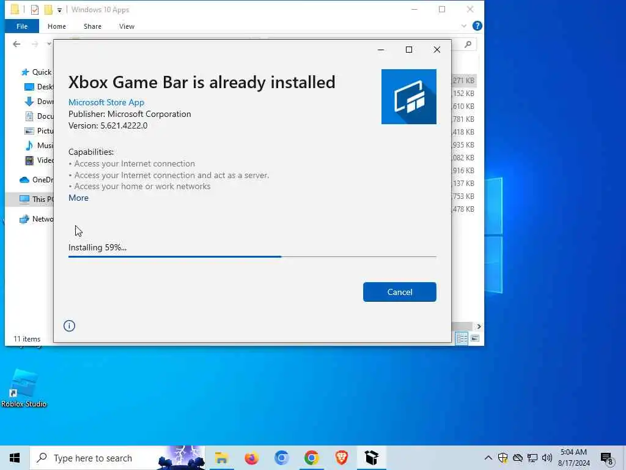Click the installation progress bar
The height and width of the screenshot is (470, 626).
click(252, 256)
